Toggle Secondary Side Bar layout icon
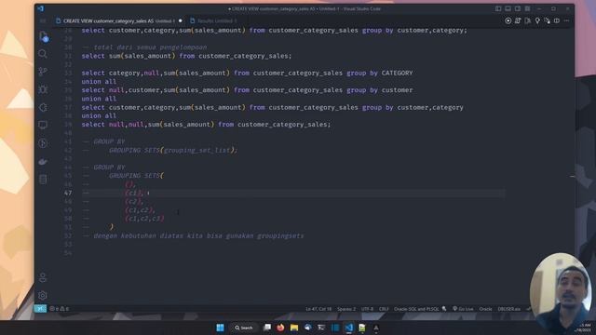Image resolution: width=596 pixels, height=335 pixels. pyautogui.click(x=518, y=8)
